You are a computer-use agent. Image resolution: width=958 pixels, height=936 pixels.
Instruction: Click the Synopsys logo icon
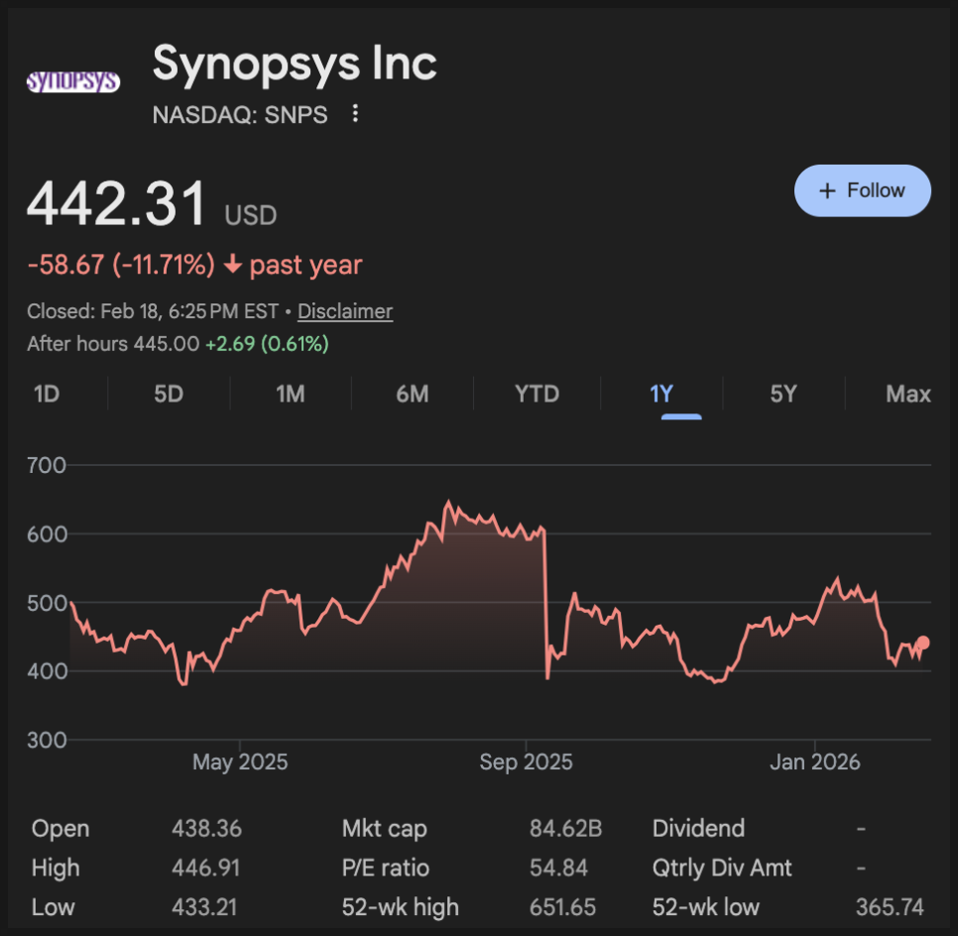click(x=72, y=81)
